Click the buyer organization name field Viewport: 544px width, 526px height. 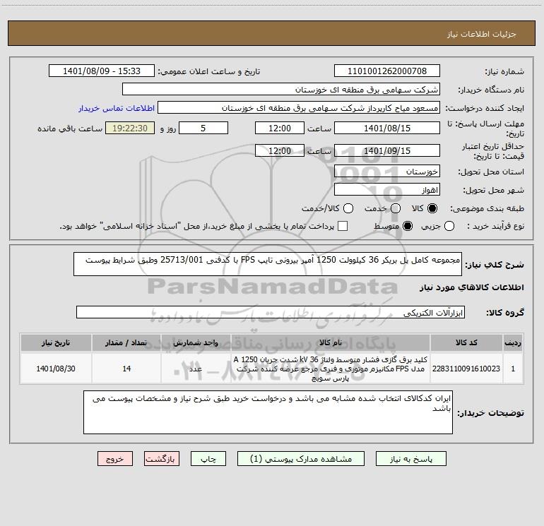click(281, 90)
